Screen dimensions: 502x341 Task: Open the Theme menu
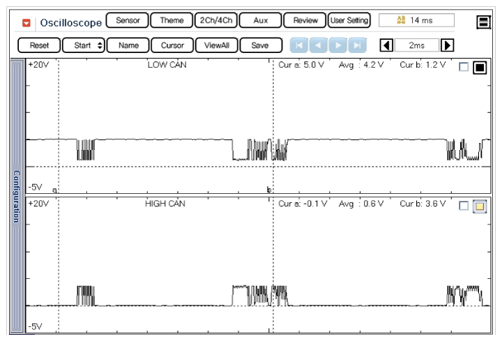[172, 21]
